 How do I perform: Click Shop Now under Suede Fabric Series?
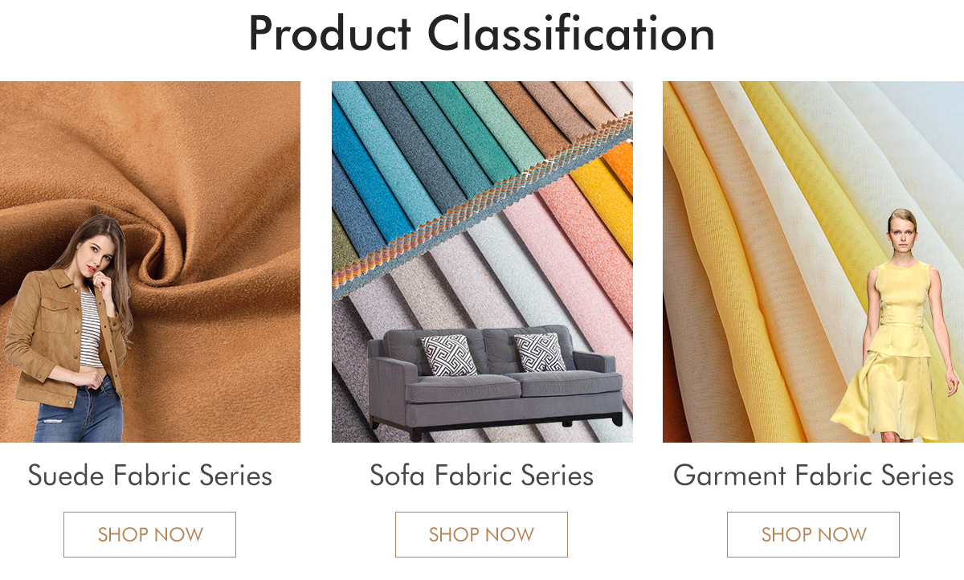(x=149, y=534)
